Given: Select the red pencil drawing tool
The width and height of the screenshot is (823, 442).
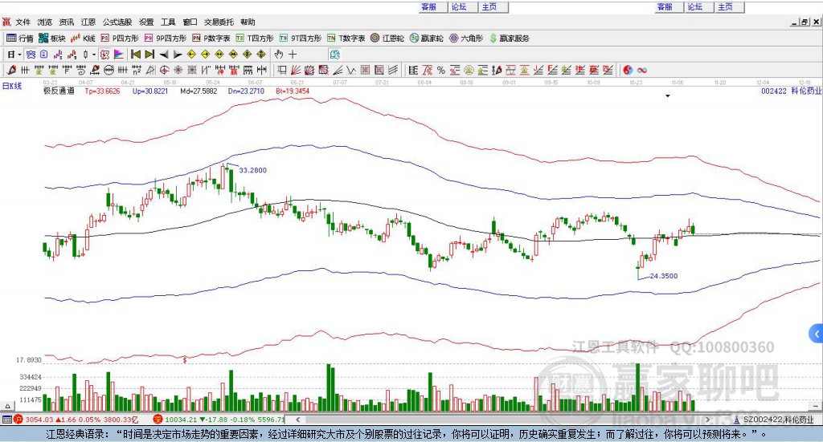Looking at the screenshot, I should click(11, 70).
